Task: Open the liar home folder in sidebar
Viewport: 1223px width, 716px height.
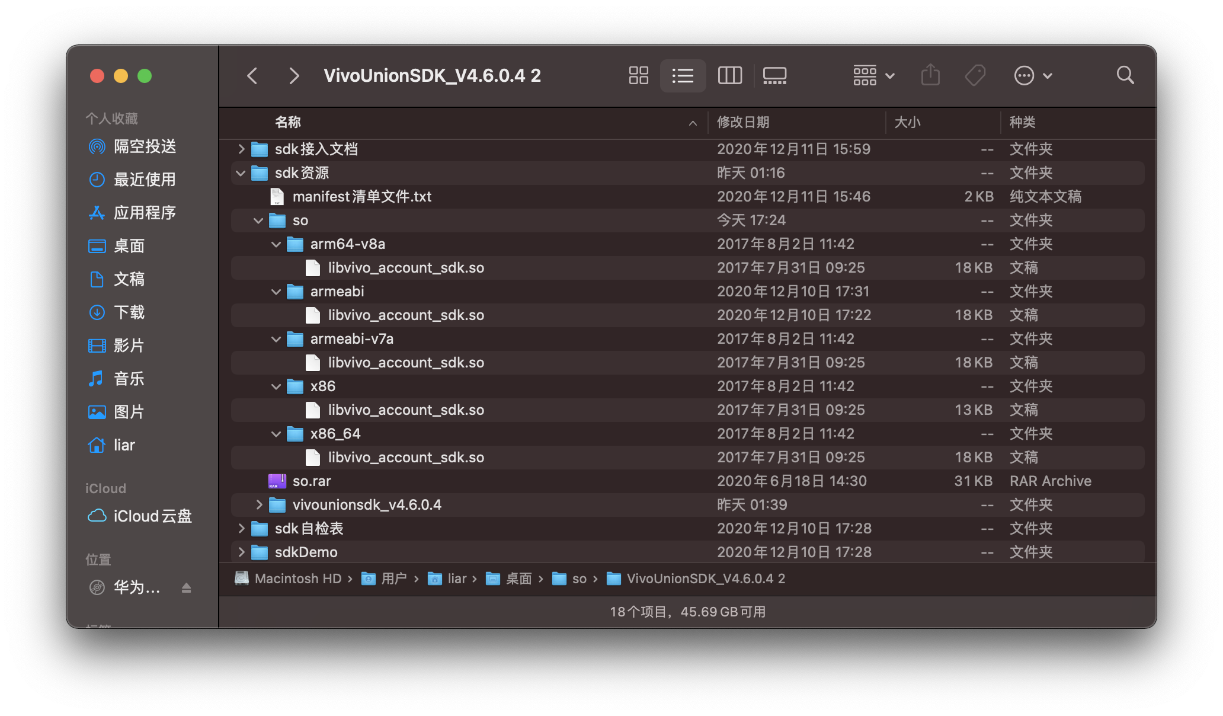Action: [113, 445]
